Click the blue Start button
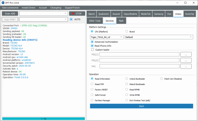Viewport: 198px width, 121px height. [x=142, y=106]
